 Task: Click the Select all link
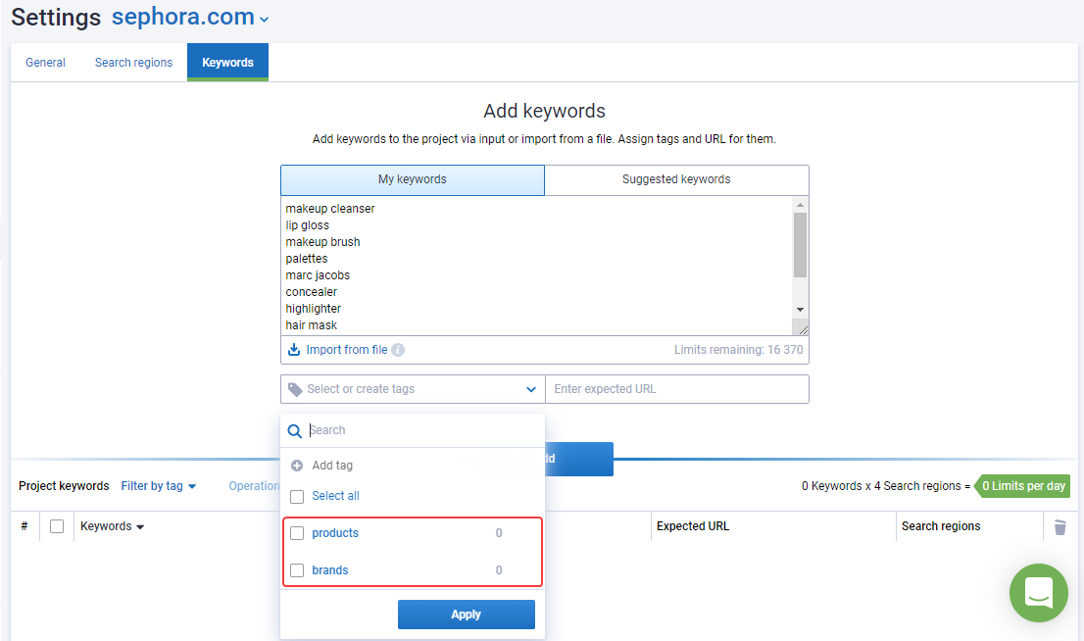(335, 496)
